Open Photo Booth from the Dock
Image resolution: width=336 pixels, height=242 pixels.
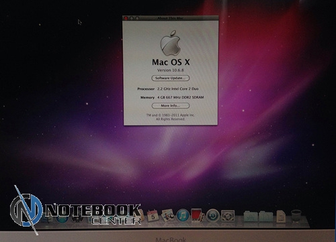(x=198, y=215)
